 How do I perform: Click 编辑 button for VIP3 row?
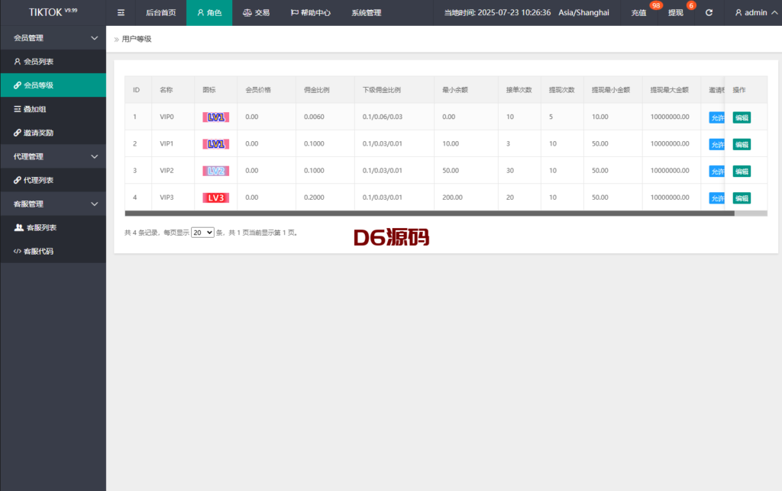pos(741,197)
